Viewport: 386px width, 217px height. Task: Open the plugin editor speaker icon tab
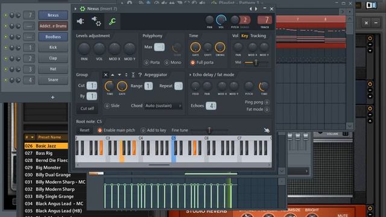pos(80,22)
